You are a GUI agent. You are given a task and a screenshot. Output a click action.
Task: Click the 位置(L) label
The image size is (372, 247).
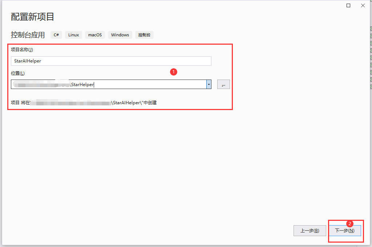pyautogui.click(x=18, y=73)
